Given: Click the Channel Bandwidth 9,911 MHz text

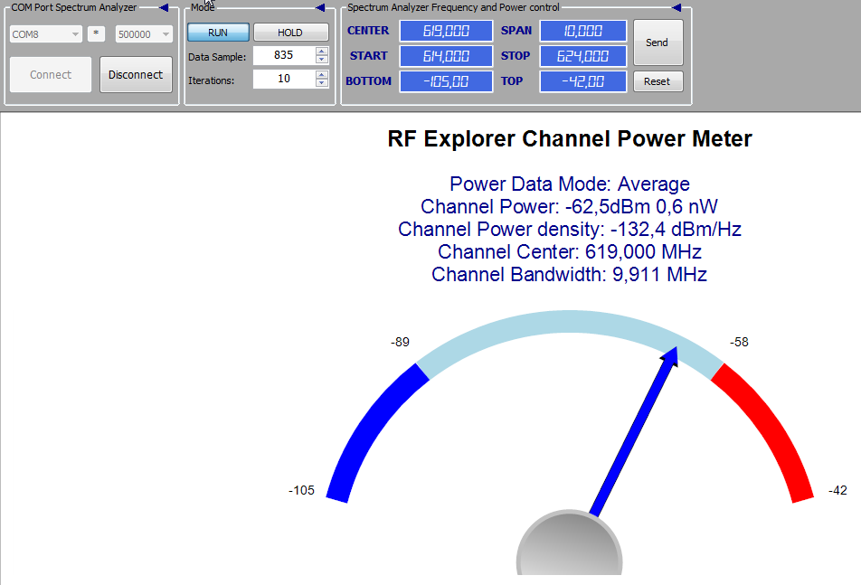Looking at the screenshot, I should click(570, 274).
